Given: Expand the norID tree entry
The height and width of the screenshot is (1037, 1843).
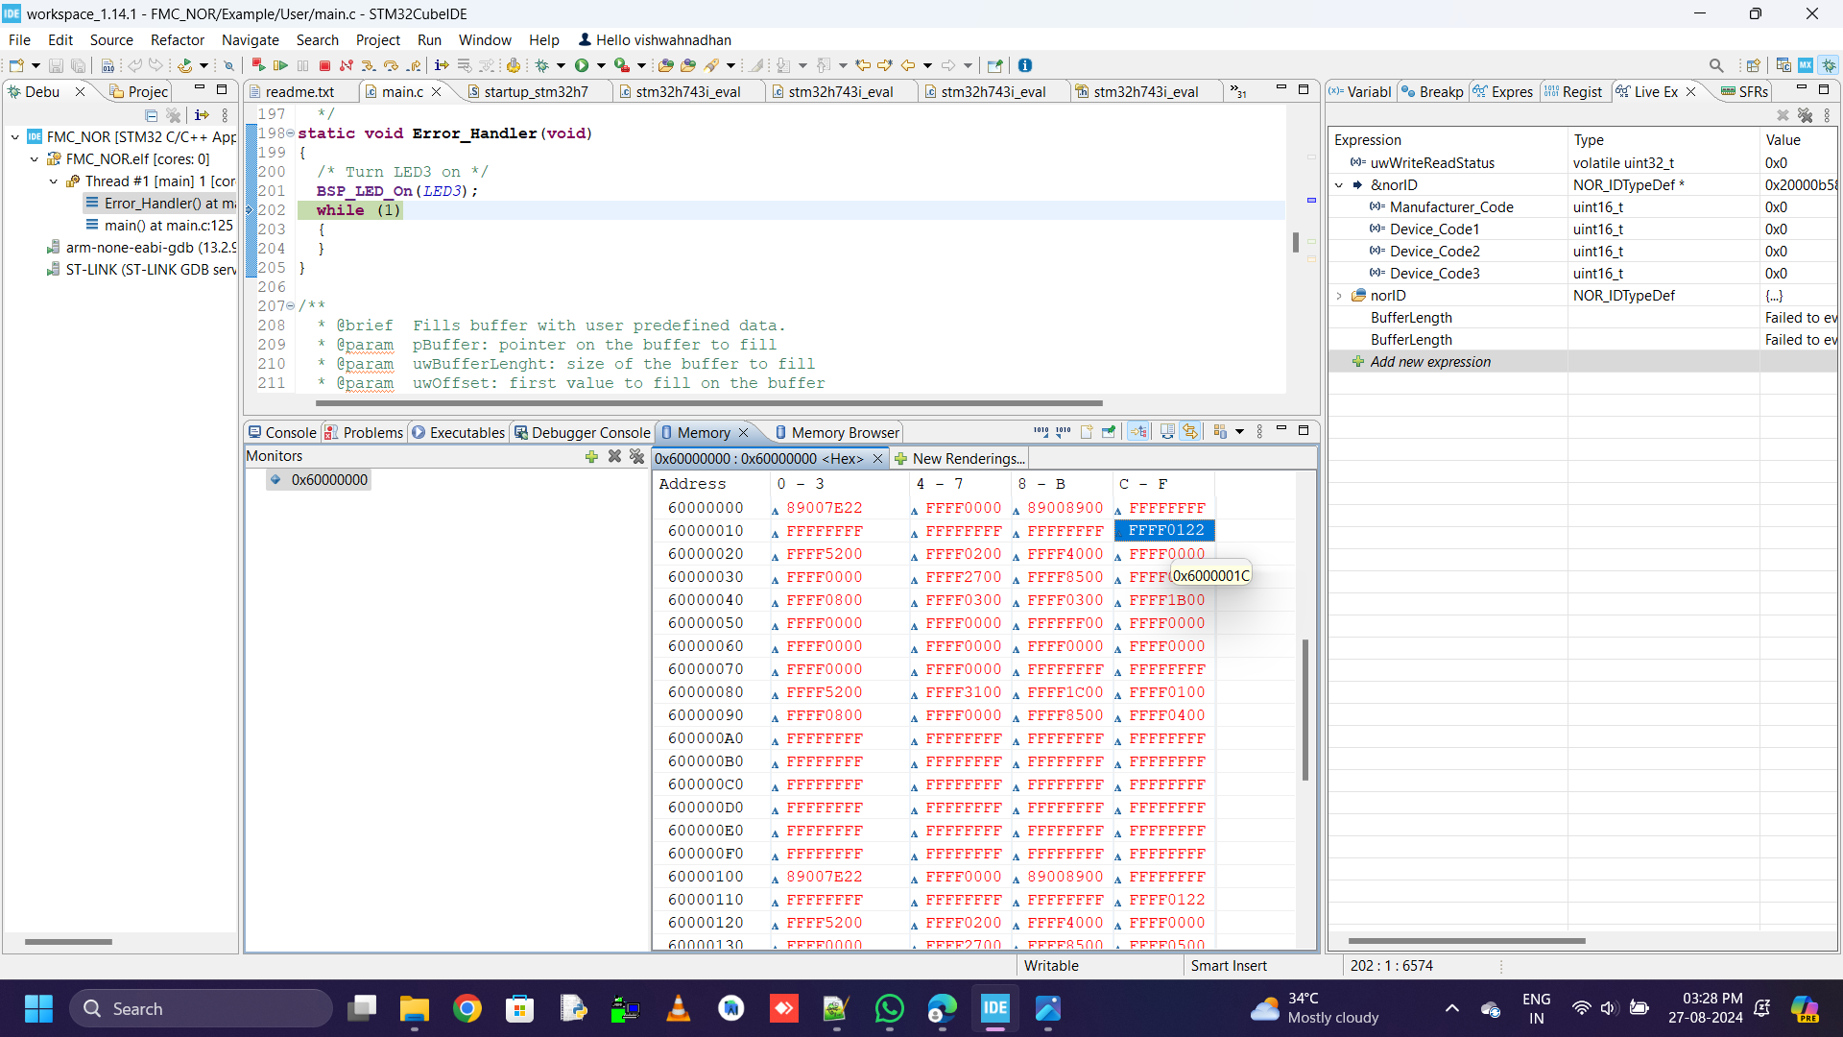Looking at the screenshot, I should (x=1340, y=296).
